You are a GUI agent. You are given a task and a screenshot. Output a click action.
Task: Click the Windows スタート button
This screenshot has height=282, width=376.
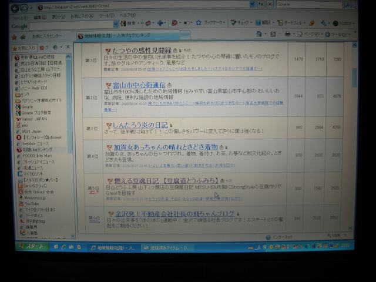coord(33,246)
